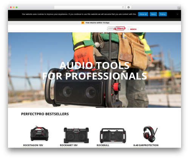Click the Bosch logo
Image resolution: width=189 pixels, height=159 pixels.
(x=132, y=29)
